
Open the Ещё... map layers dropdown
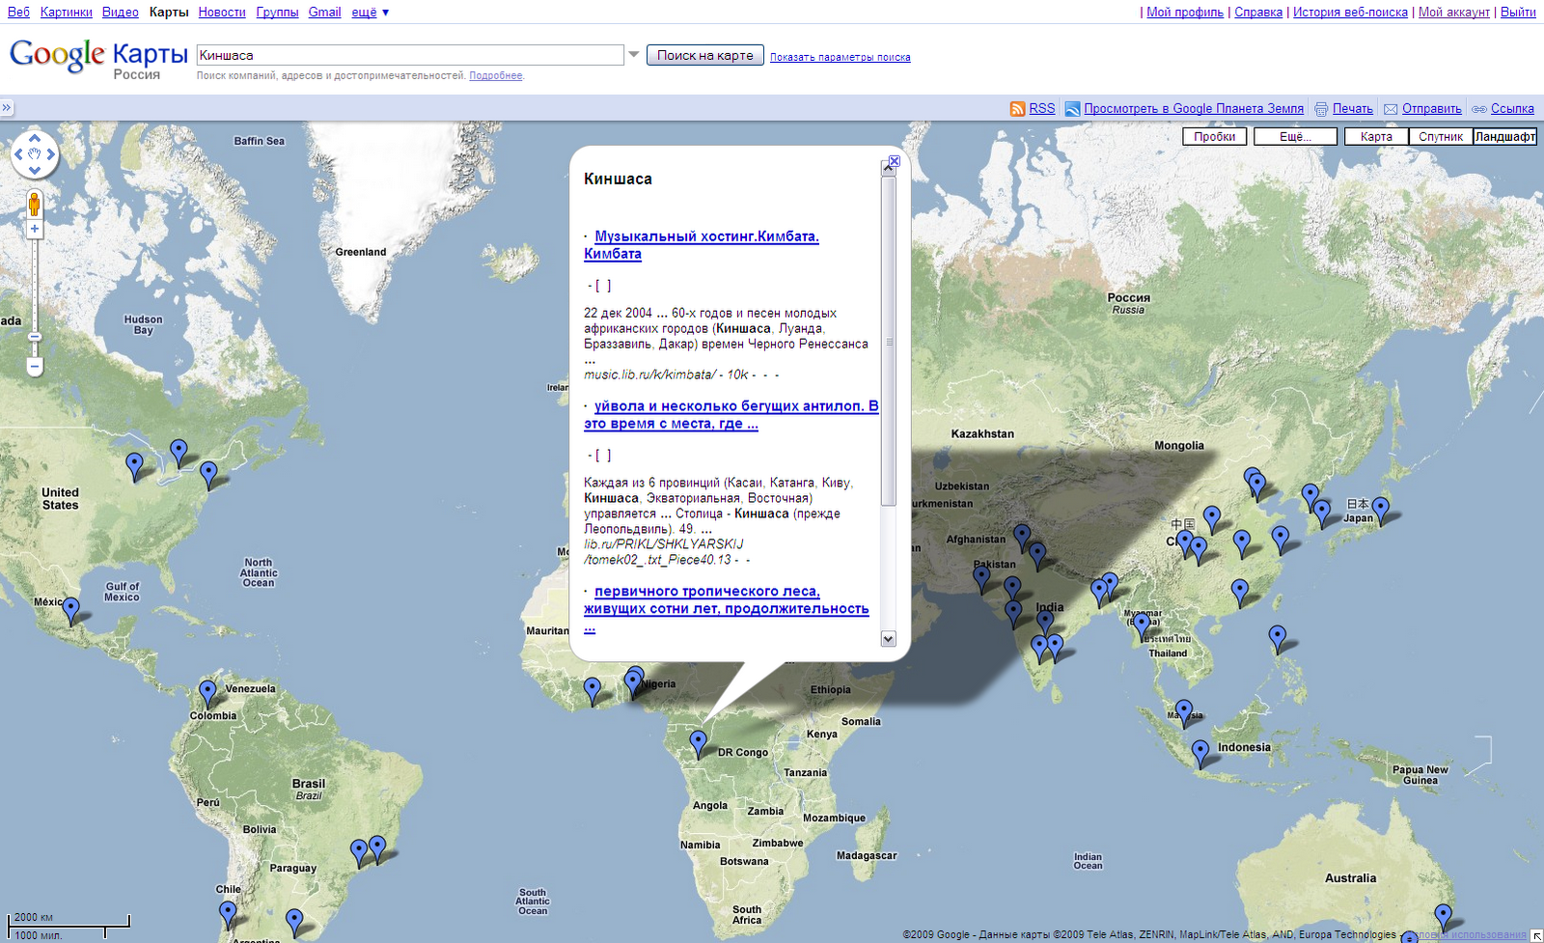[x=1295, y=136]
